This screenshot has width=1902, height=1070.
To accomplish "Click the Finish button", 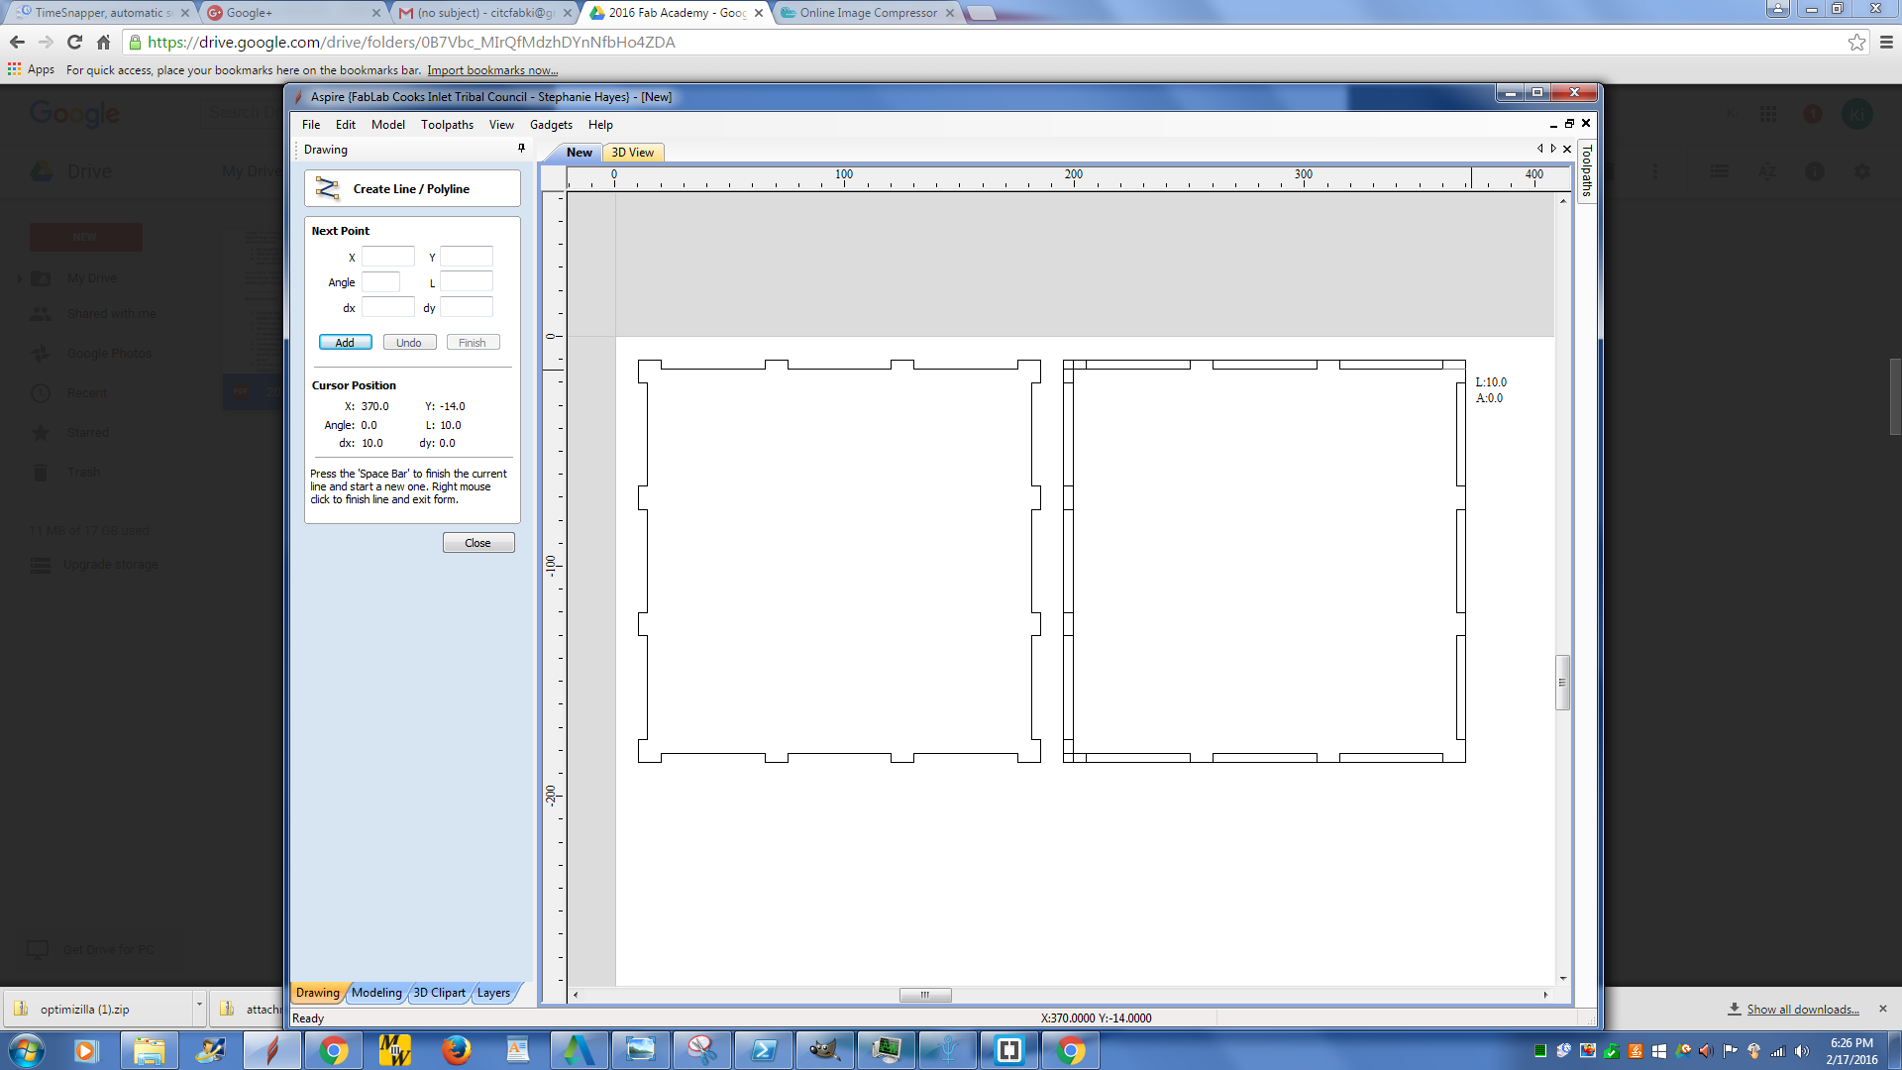I will pyautogui.click(x=473, y=343).
